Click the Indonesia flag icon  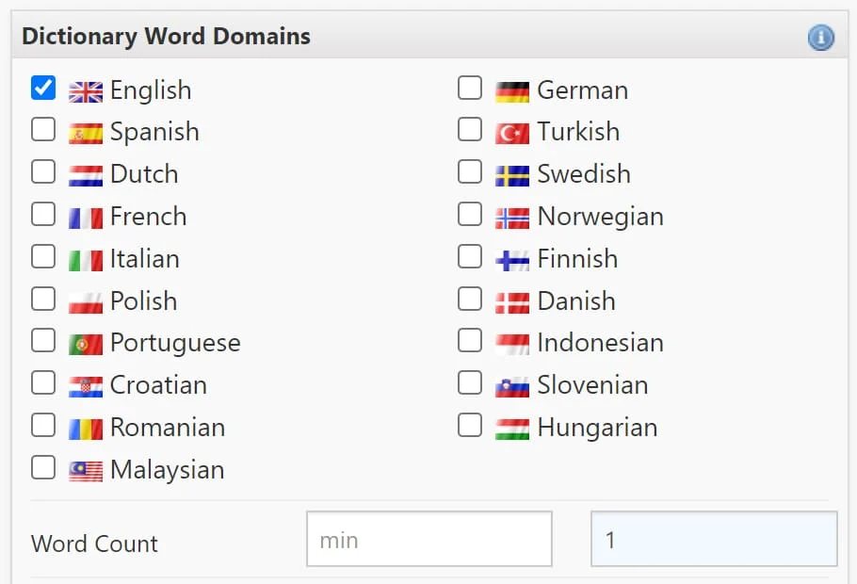pos(512,345)
